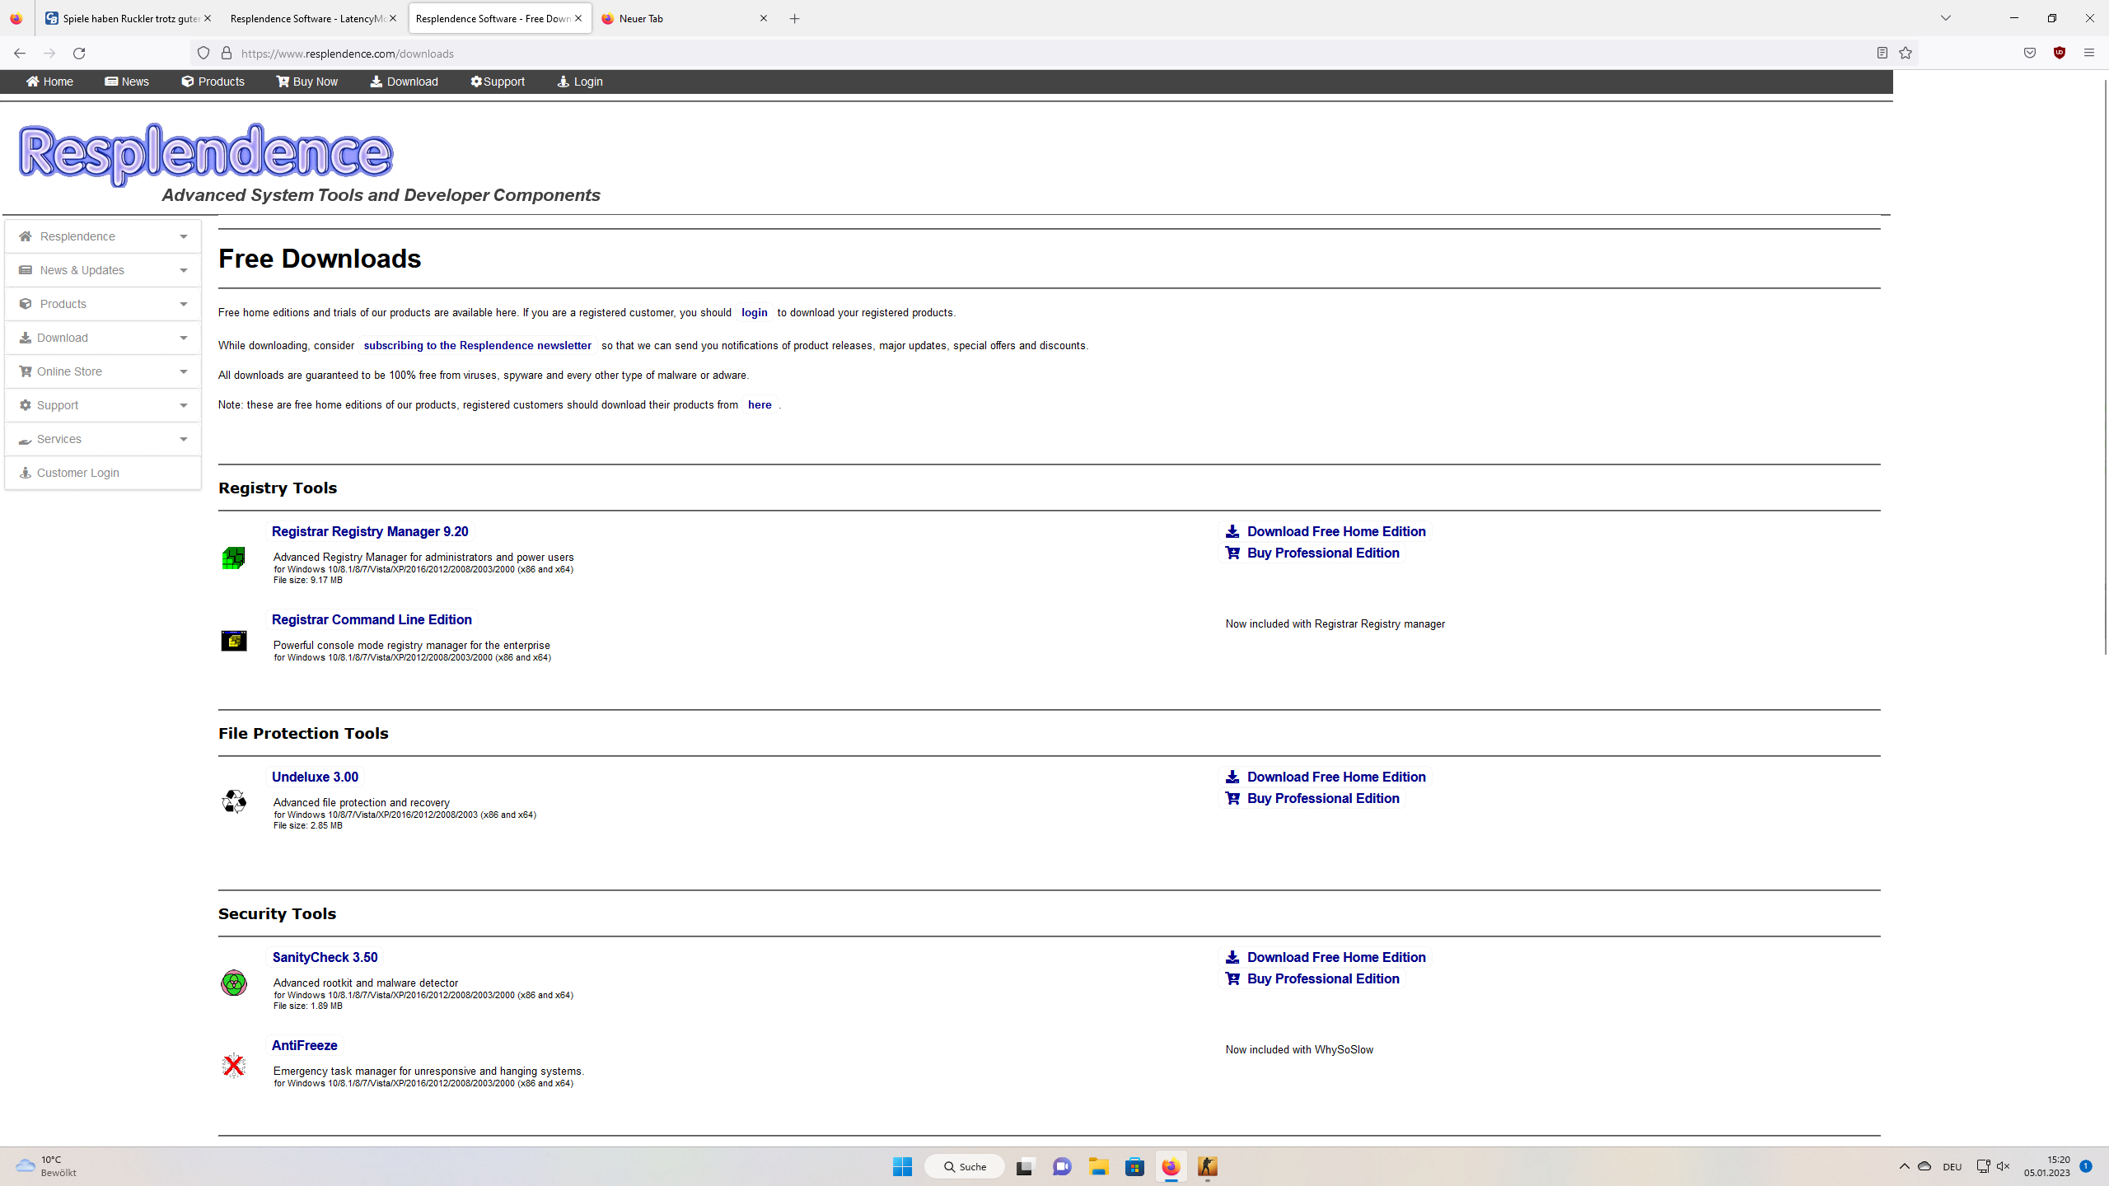
Task: Open Firefox reader view icon
Action: pos(1882,53)
